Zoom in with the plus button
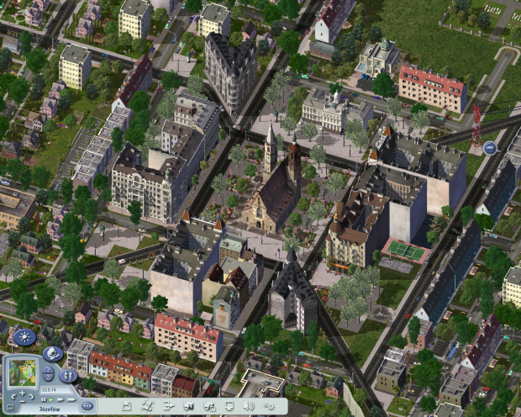This screenshot has width=521, height=417. point(22,393)
